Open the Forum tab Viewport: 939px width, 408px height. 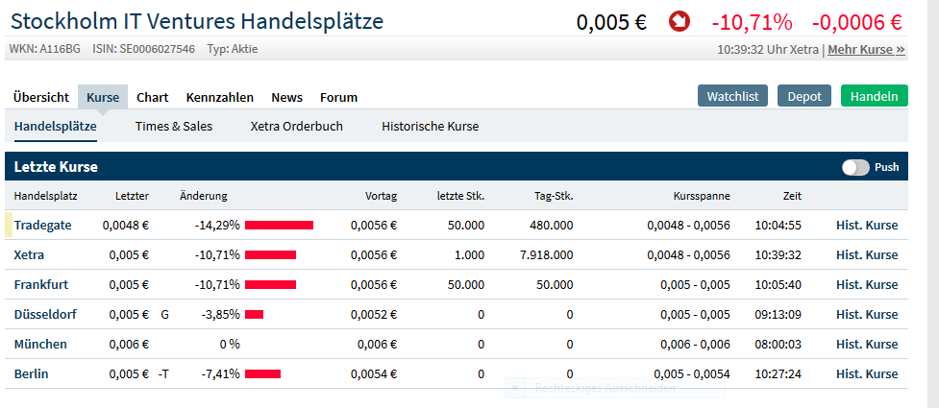coord(338,97)
